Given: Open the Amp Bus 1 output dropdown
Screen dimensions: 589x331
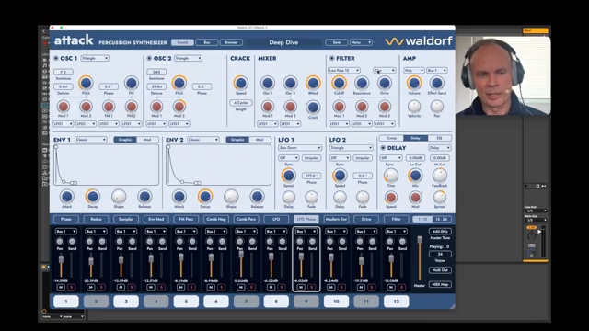Looking at the screenshot, I should [437, 70].
